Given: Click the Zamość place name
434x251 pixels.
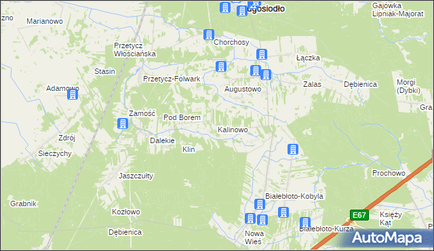Looking at the screenshot, I should (x=142, y=113).
